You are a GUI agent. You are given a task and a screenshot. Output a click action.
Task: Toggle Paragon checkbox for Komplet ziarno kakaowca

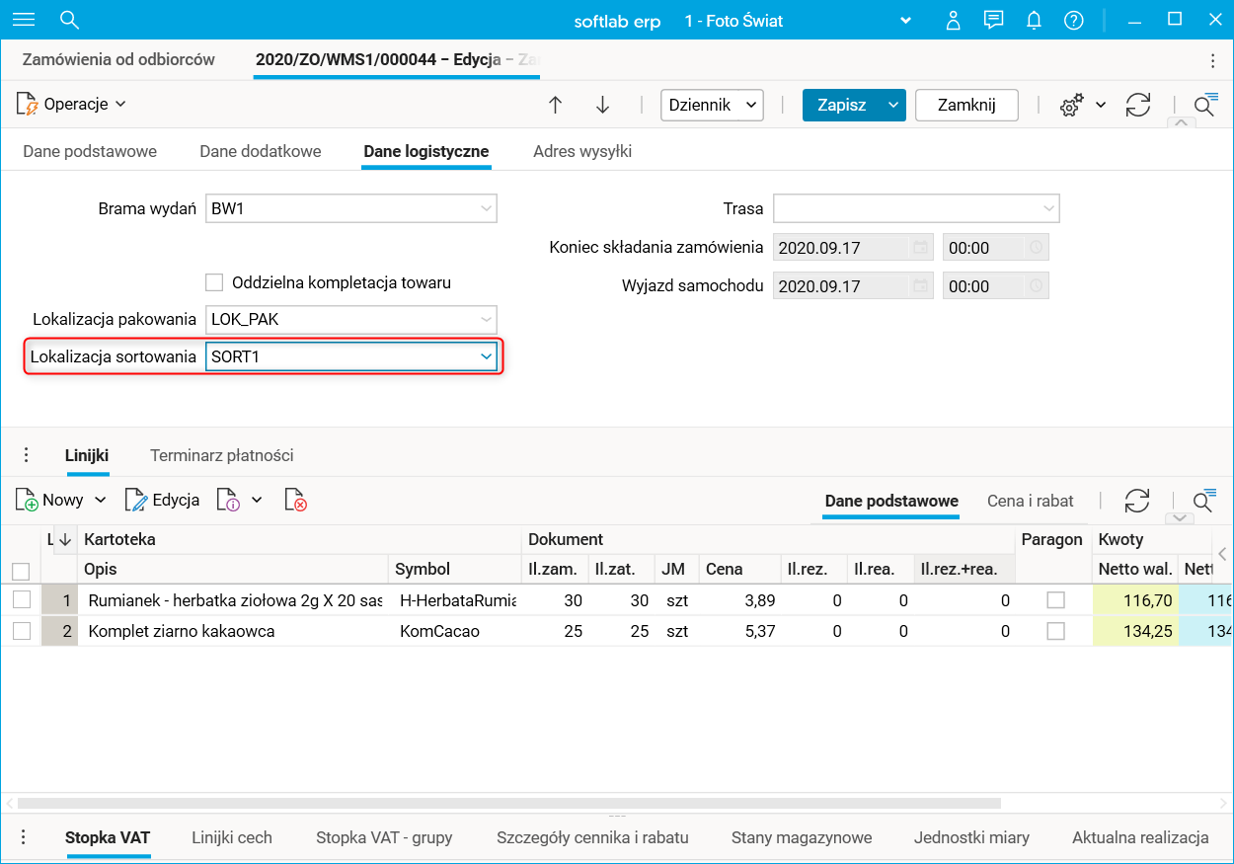click(1056, 631)
